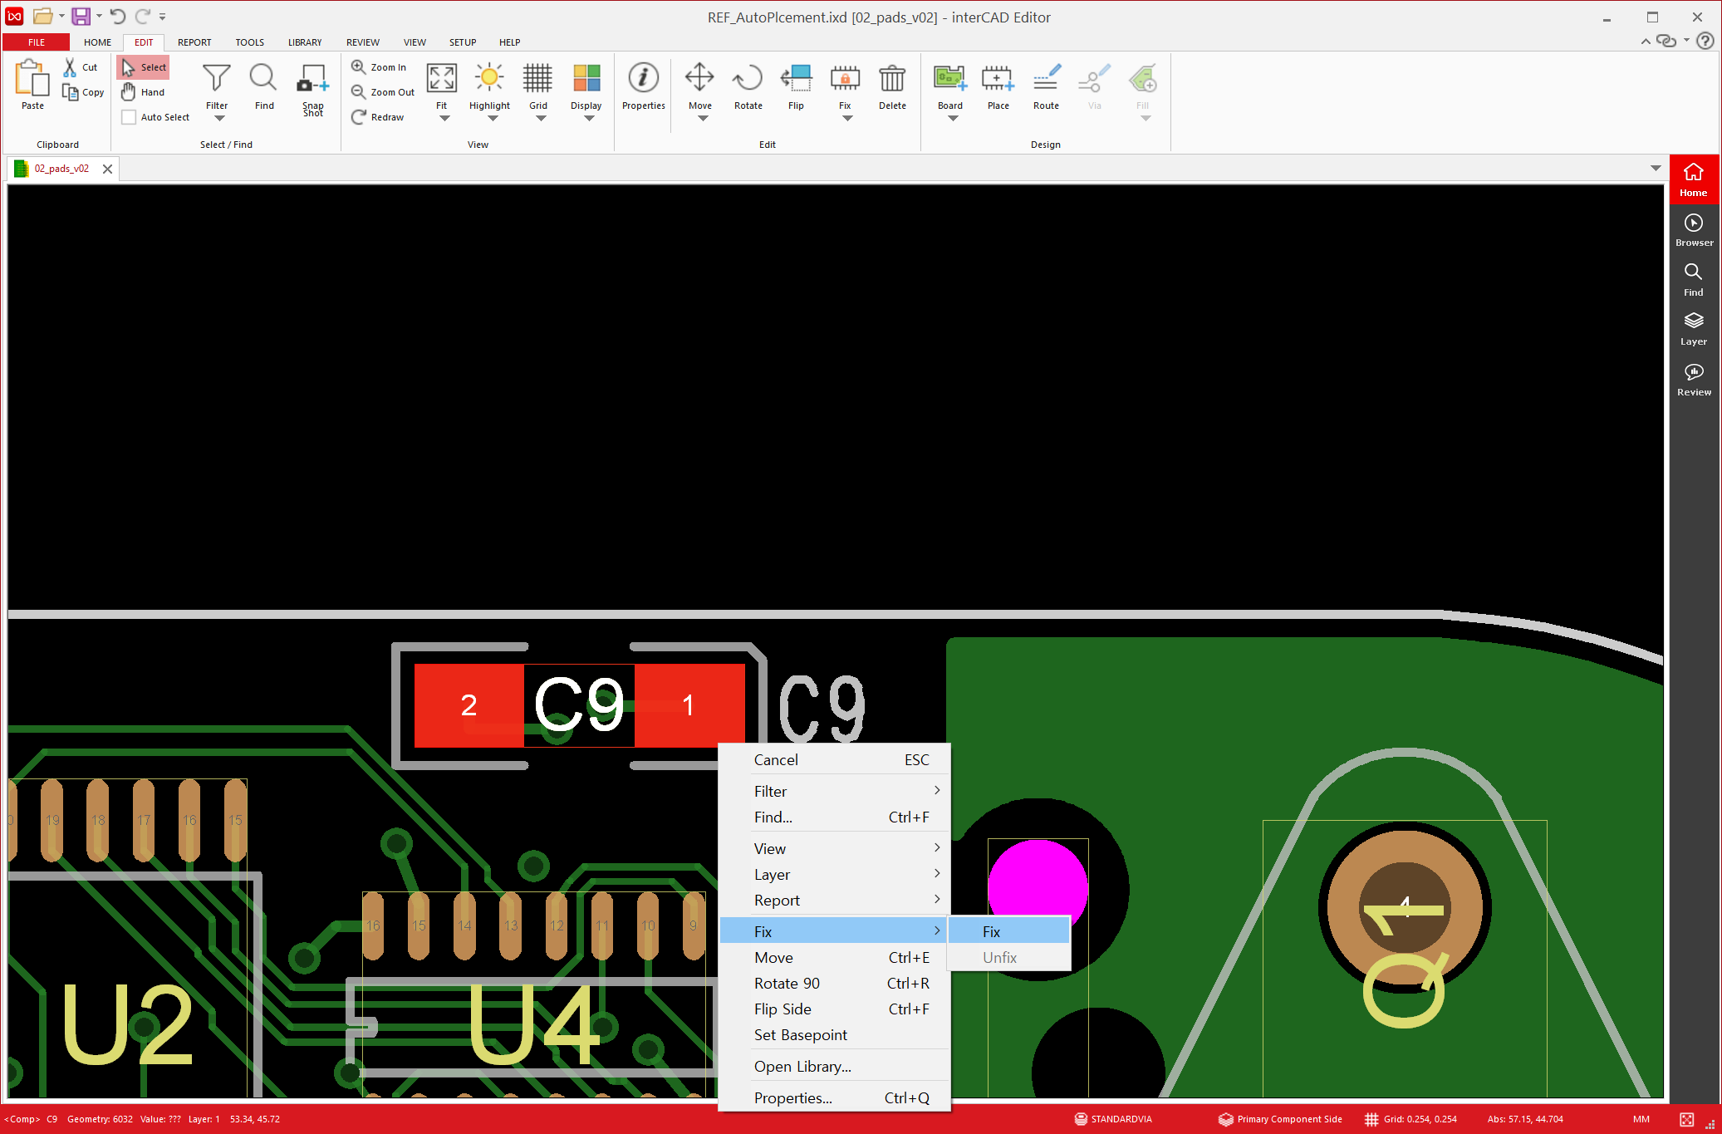Toggle the Select mode button
1722x1134 pixels.
click(x=143, y=67)
